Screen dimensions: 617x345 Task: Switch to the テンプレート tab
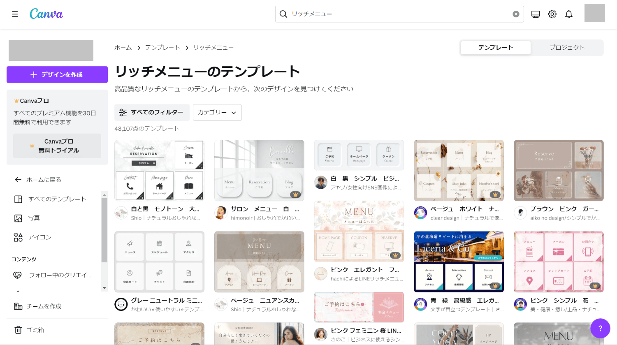(x=496, y=48)
